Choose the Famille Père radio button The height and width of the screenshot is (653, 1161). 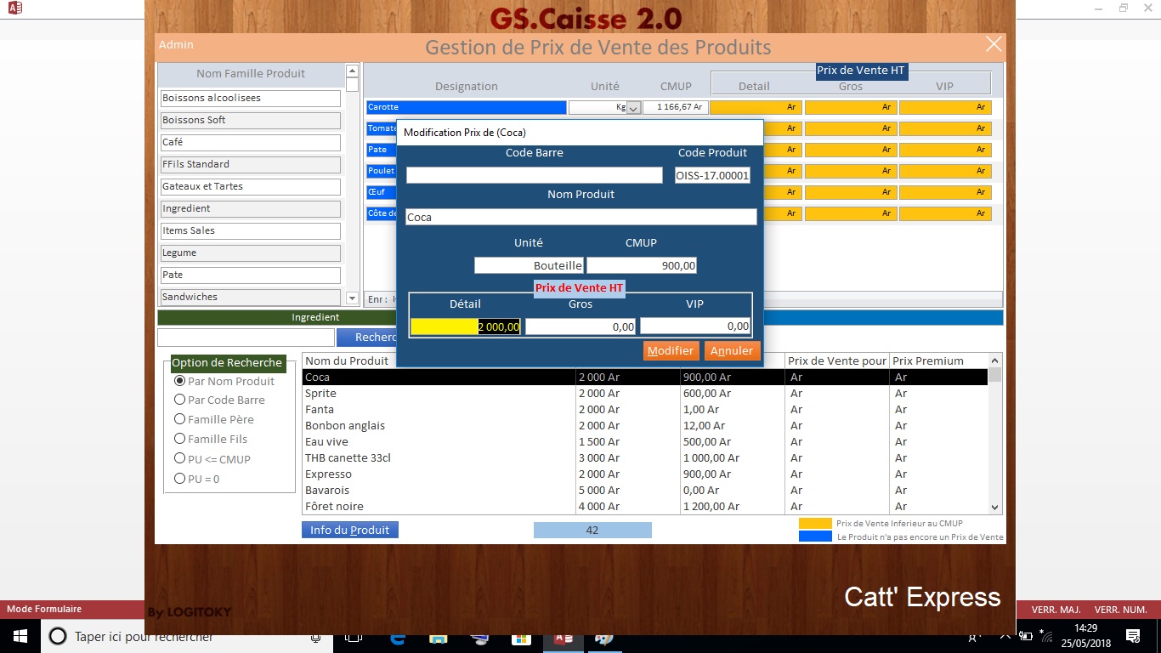pyautogui.click(x=179, y=419)
